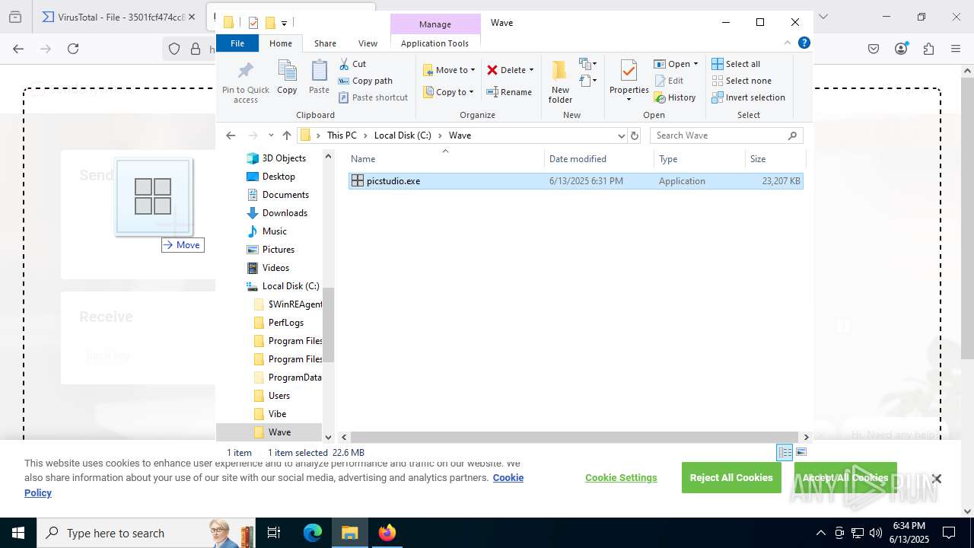Click Select all in ribbon
Image resolution: width=974 pixels, height=548 pixels.
tap(736, 64)
